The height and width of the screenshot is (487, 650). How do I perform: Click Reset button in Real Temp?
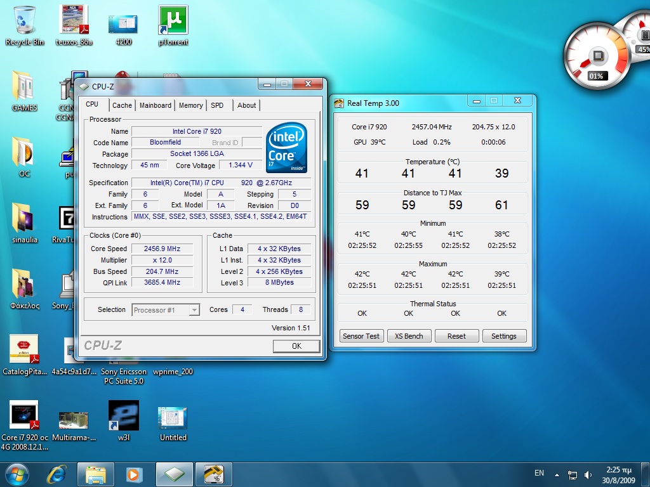(x=456, y=336)
